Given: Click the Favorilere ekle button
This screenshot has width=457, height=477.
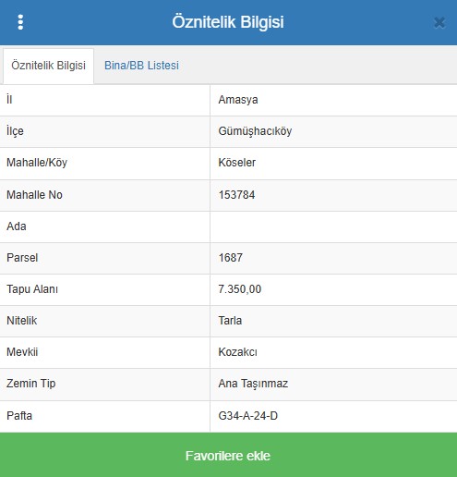Looking at the screenshot, I should click(228, 455).
